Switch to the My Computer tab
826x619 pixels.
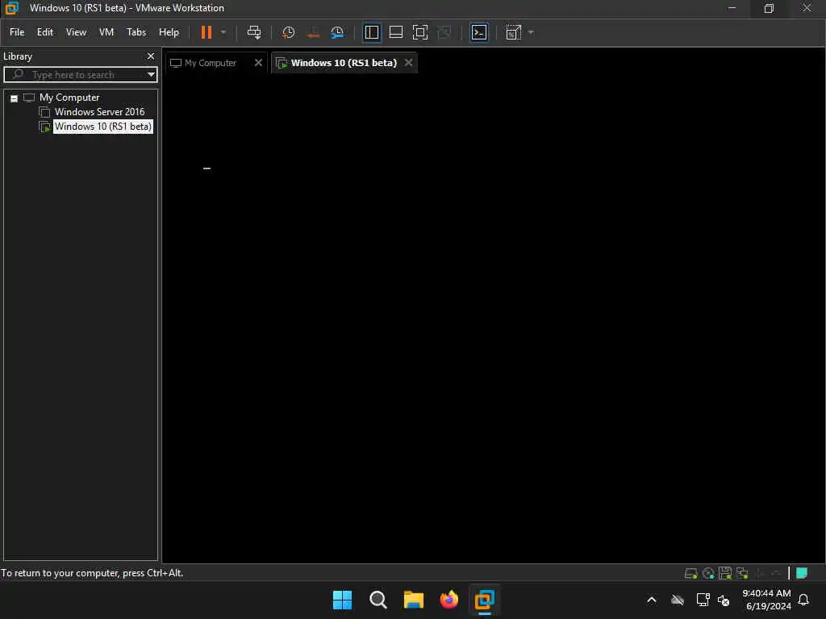tap(211, 63)
